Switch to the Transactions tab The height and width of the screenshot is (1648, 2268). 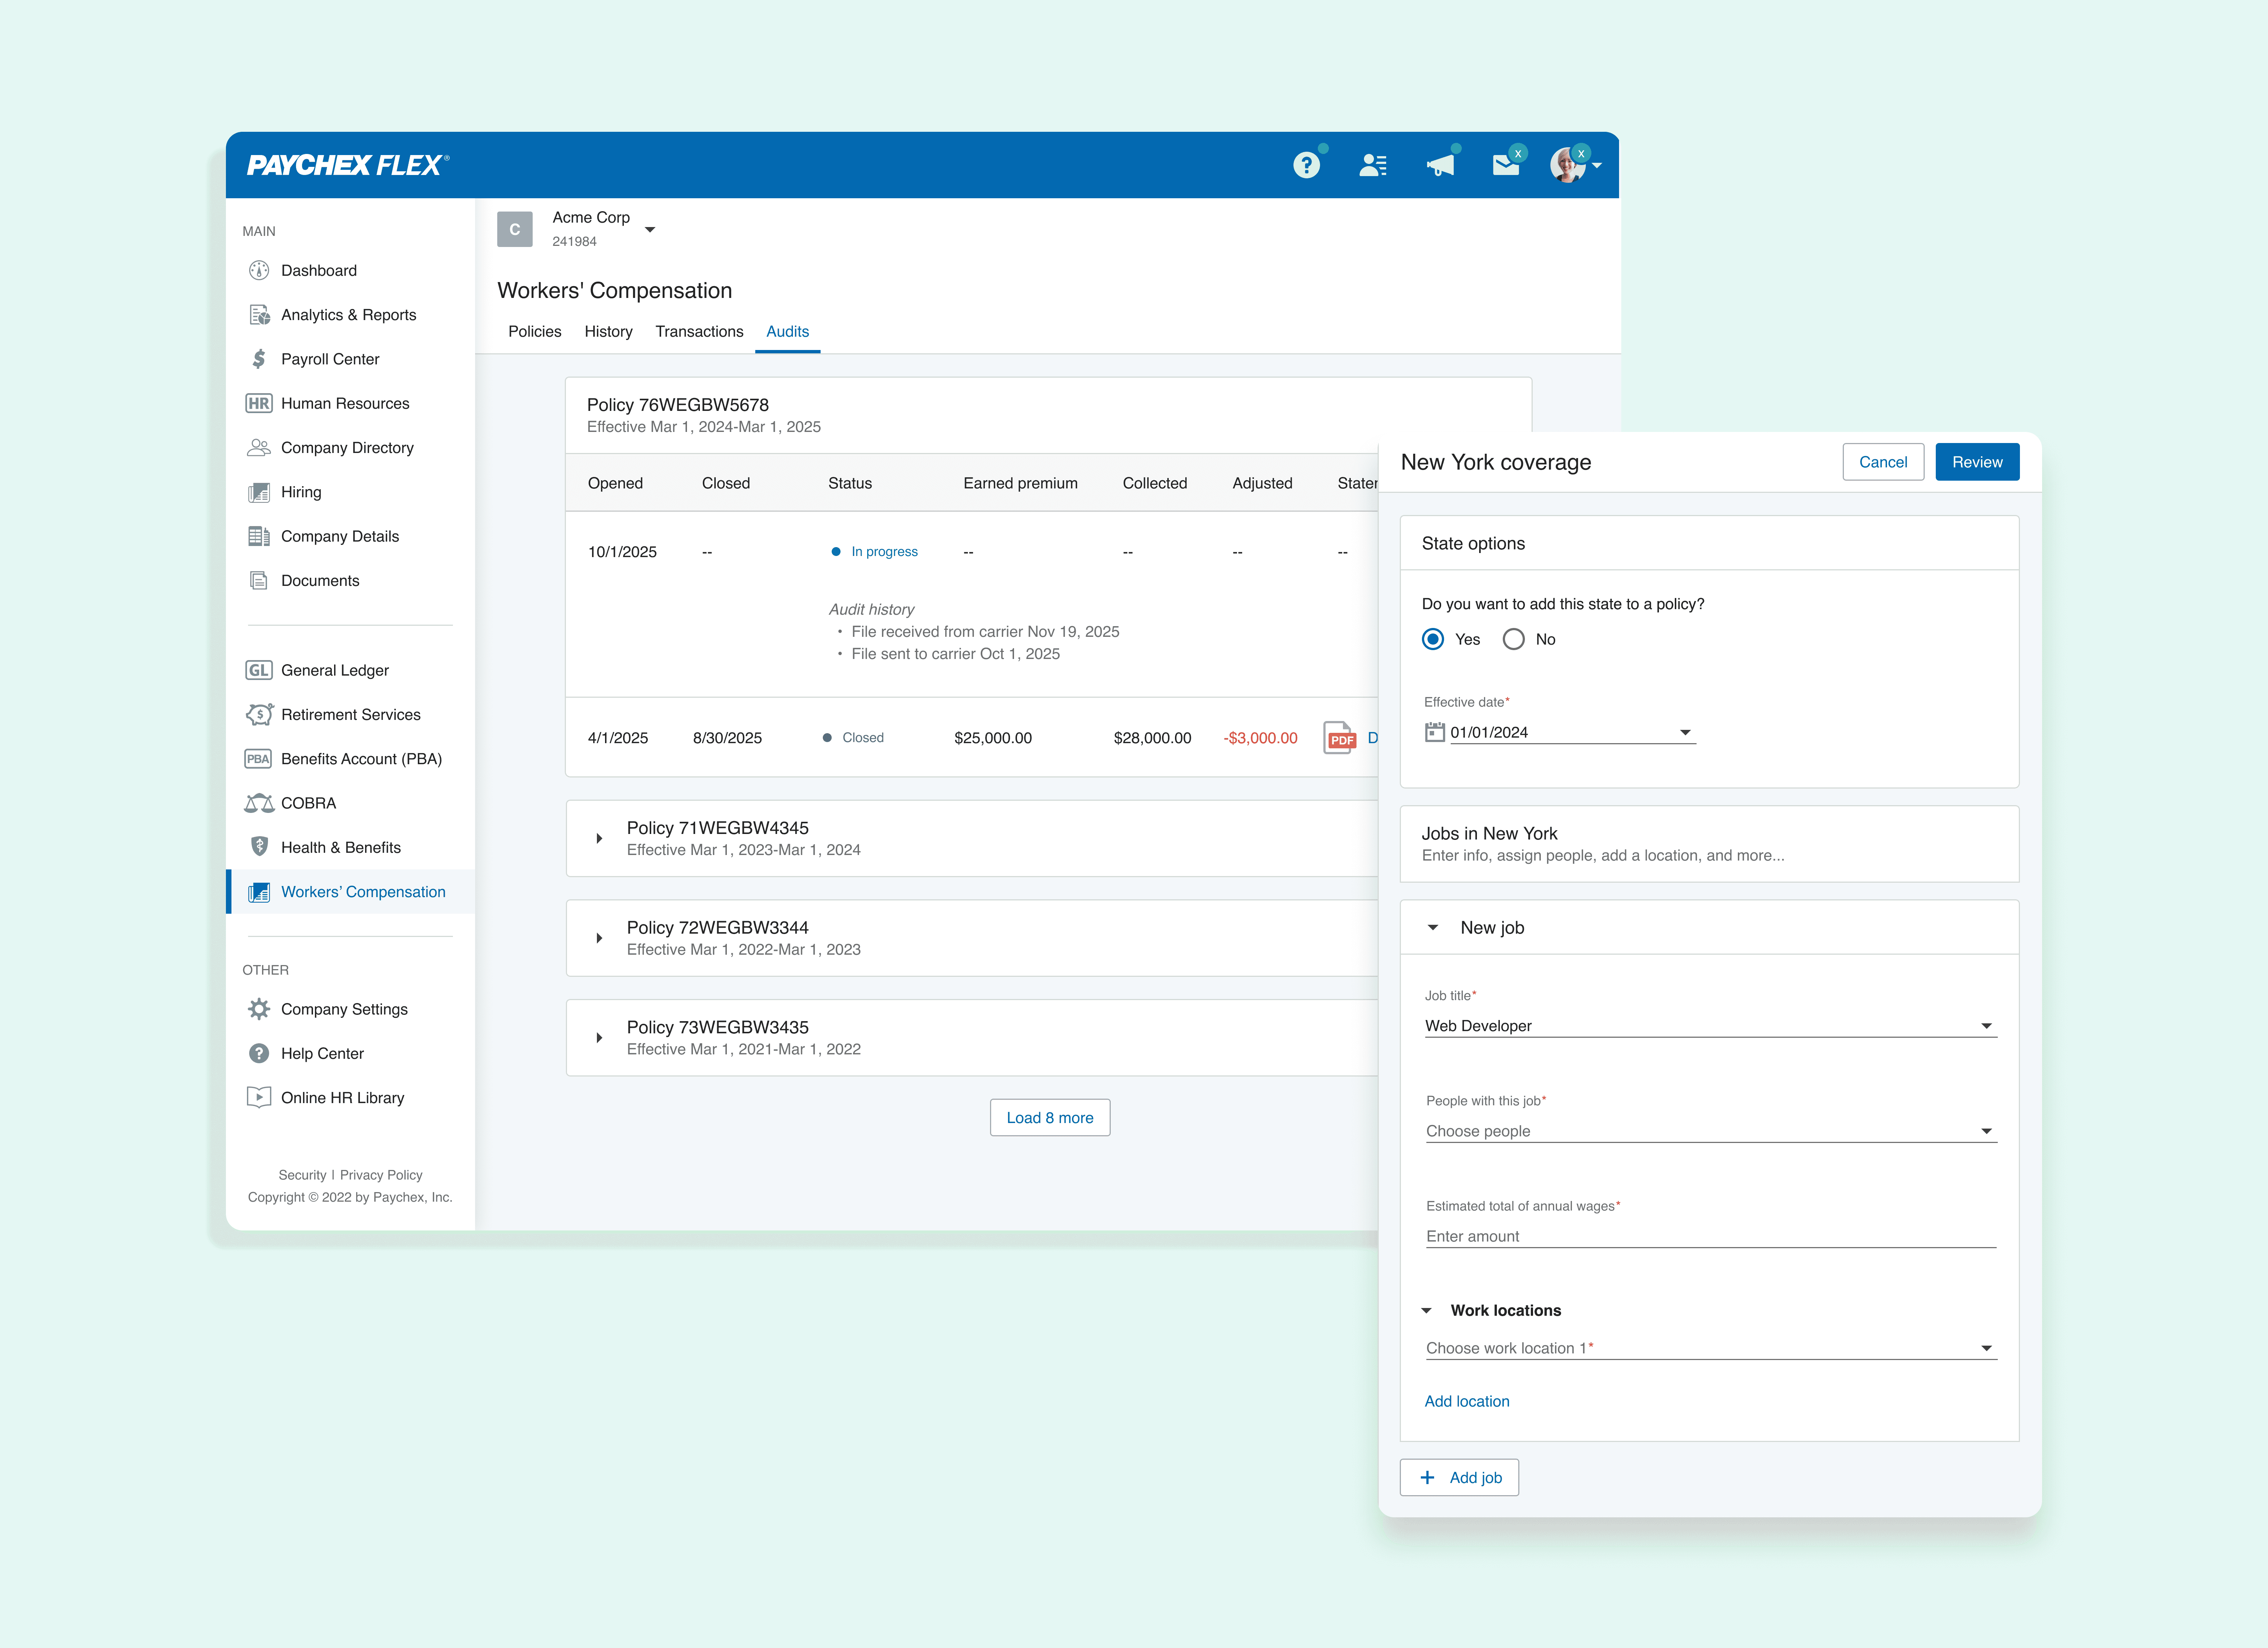coord(700,331)
